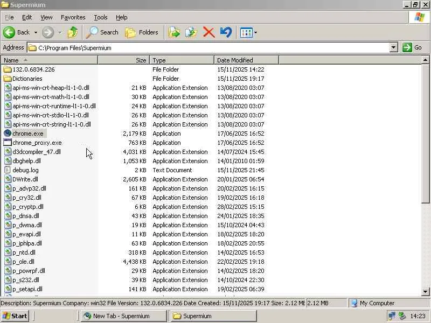Sort by the Size column header
The width and height of the screenshot is (431, 323).
click(x=124, y=60)
